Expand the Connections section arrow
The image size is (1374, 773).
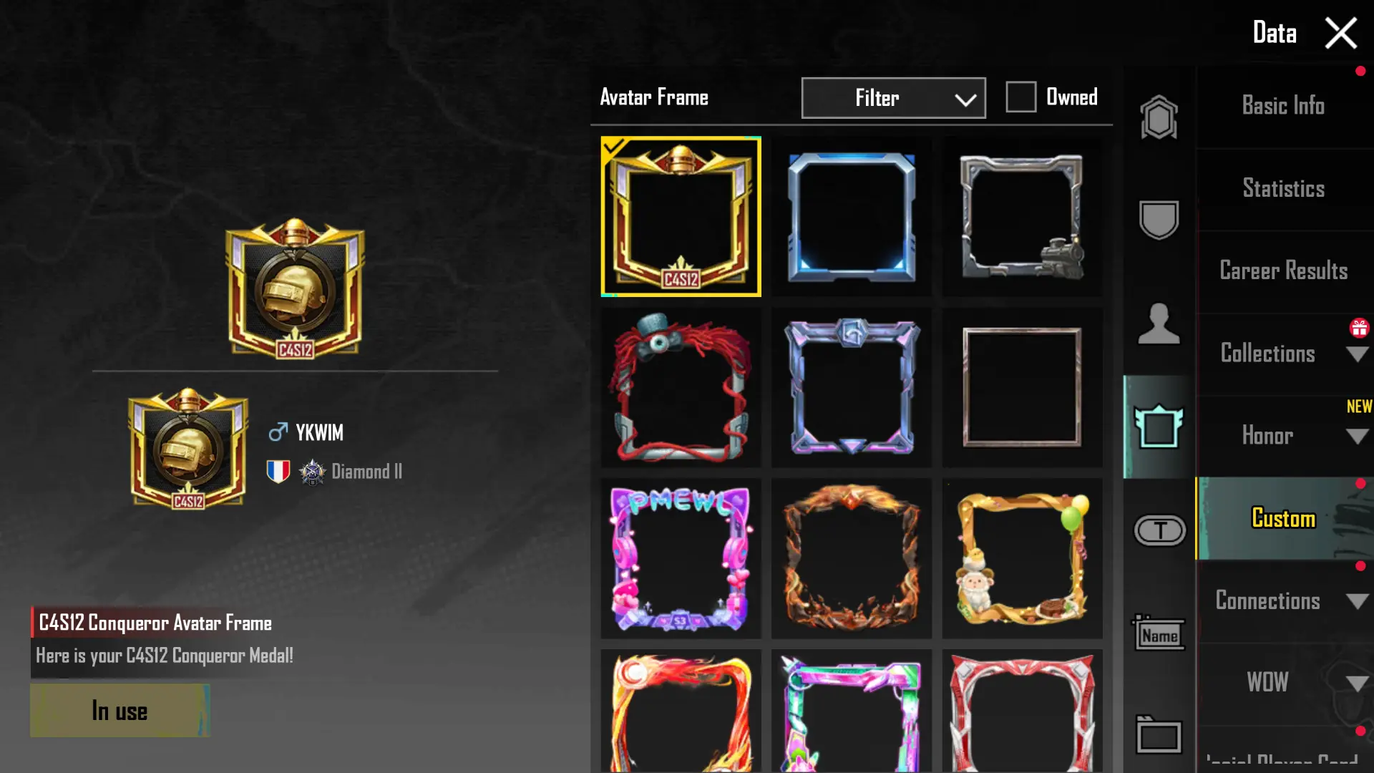click(1357, 601)
